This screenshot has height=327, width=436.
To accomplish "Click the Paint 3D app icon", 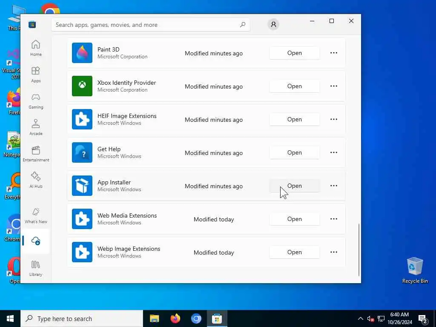I will pos(82,53).
